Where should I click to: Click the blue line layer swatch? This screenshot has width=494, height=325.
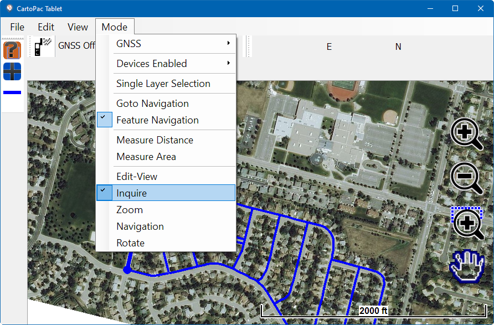(12, 92)
